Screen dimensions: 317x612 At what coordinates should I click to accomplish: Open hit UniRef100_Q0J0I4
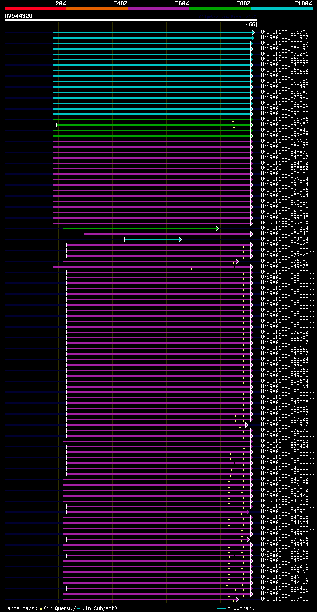pyautogui.click(x=284, y=239)
